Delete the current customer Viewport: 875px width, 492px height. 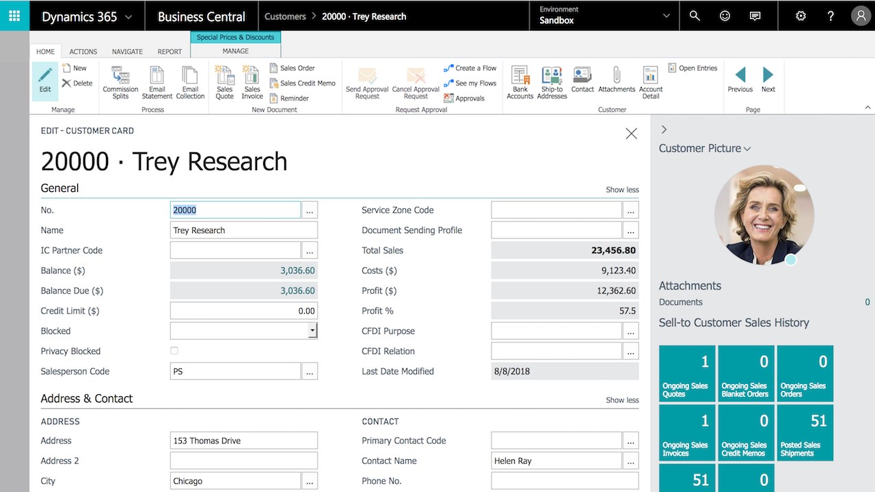click(77, 83)
